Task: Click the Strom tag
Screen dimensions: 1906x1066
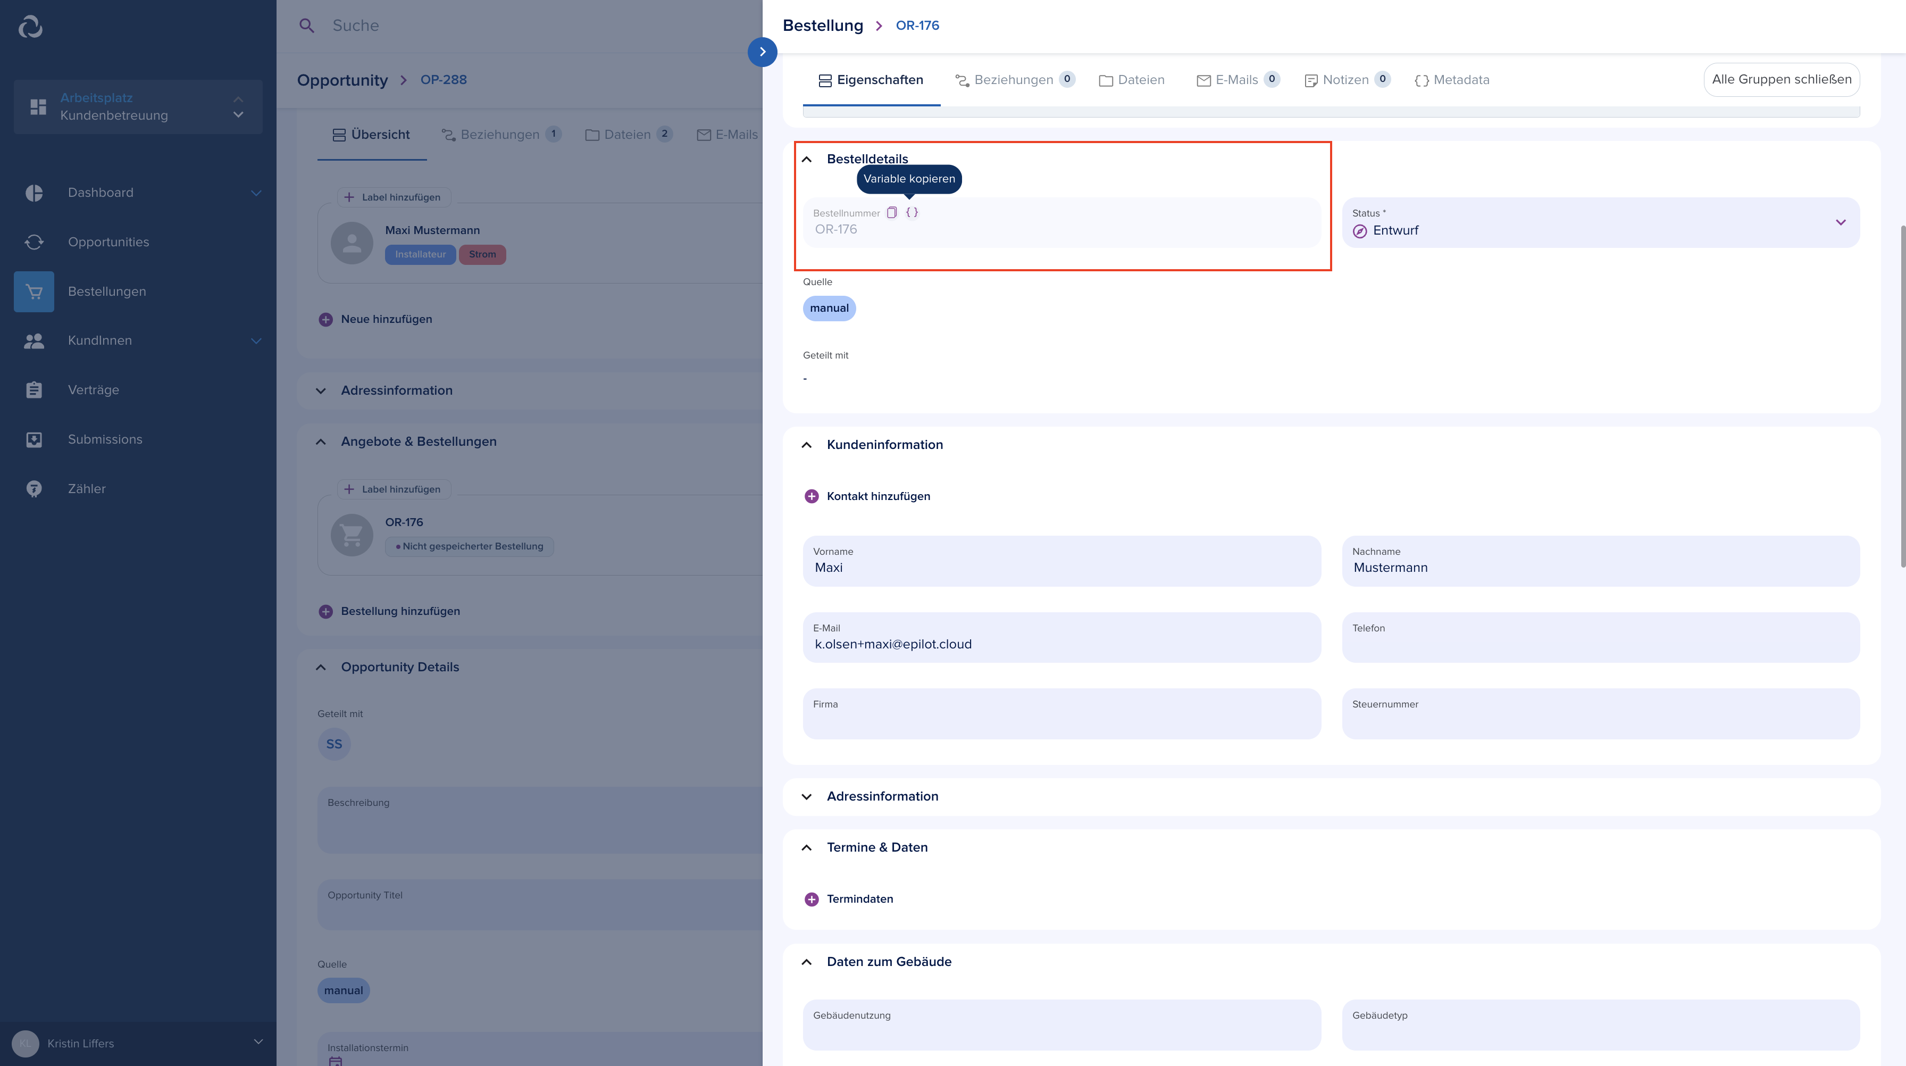Action: pyautogui.click(x=482, y=255)
